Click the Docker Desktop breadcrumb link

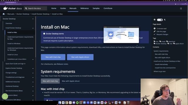pyautogui.click(x=23, y=14)
